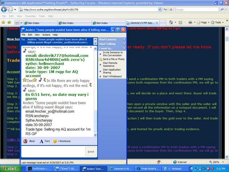This screenshot has height=172, width=229.
Task: Click the IE Forward navigation button
Action: (10, 10)
